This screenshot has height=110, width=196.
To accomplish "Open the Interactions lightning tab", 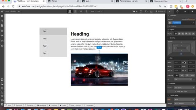I will point(192,11).
